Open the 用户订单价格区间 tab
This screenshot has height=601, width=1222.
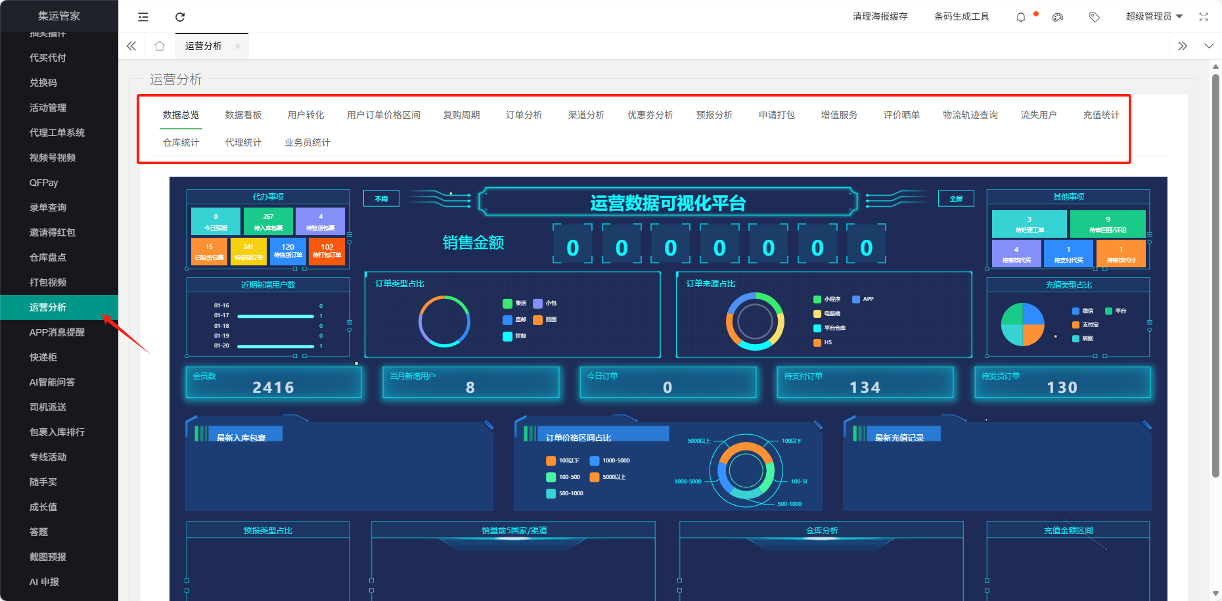coord(384,115)
